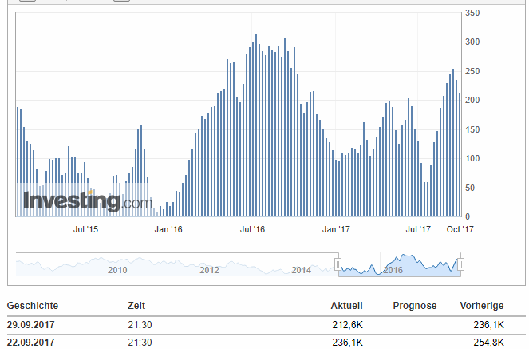Screen dimensions: 529x349
Task: Click the Vorherige column header
Action: click(x=482, y=306)
